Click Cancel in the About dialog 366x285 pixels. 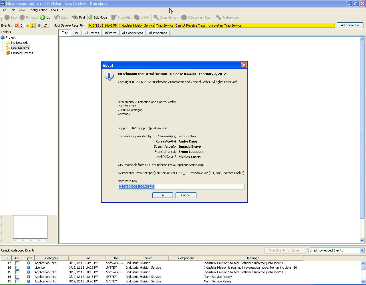click(186, 195)
